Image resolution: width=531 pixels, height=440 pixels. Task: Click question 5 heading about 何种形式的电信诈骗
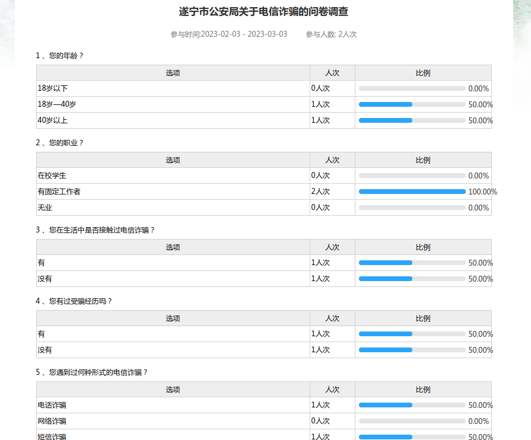pos(92,372)
